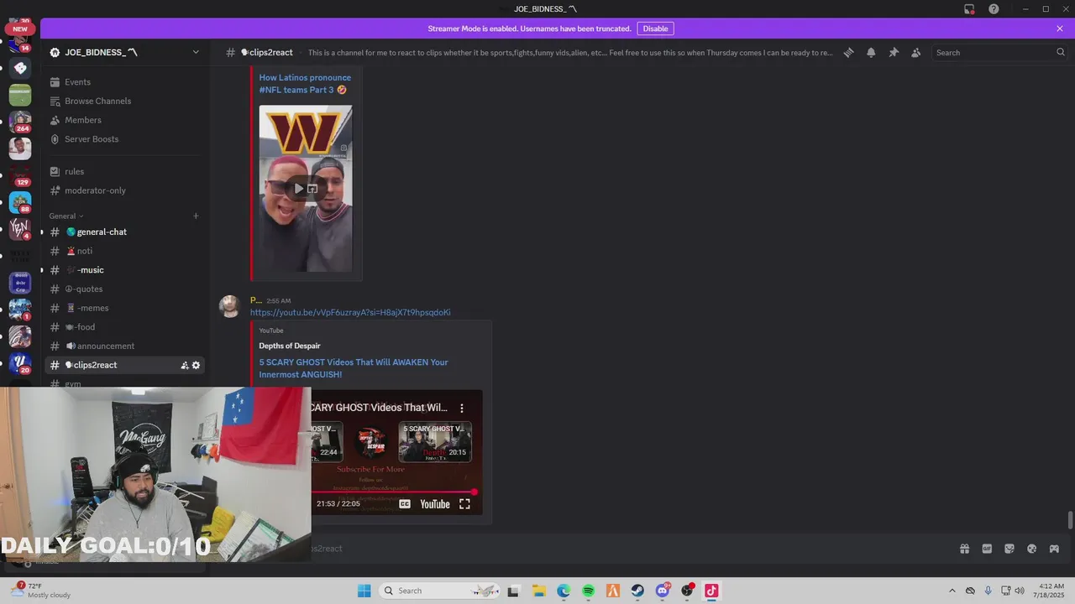Screen dimensions: 1075x604
Task: Collapse the General category
Action: 66,216
